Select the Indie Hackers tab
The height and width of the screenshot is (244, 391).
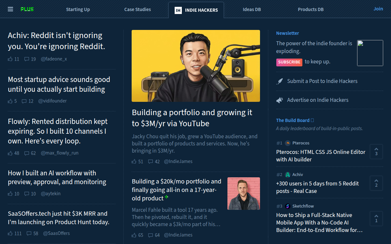pos(196,10)
